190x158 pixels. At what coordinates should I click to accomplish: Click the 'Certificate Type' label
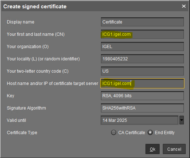pyautogui.click(x=22, y=133)
